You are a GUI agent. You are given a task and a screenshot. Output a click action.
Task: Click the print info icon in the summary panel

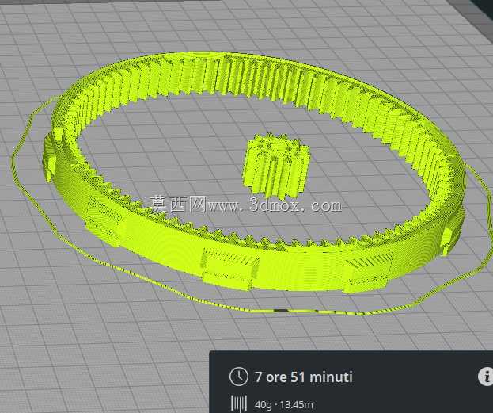click(x=486, y=377)
